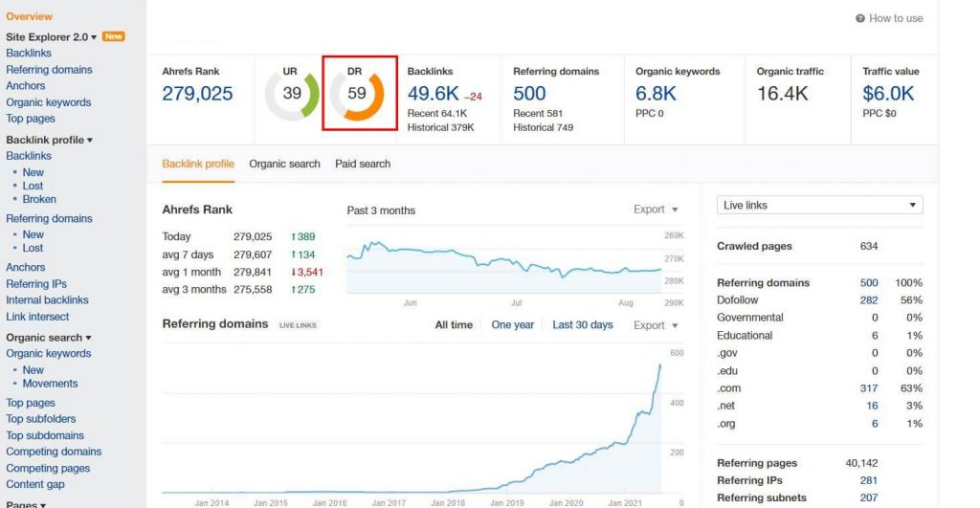Select the All time range
The height and width of the screenshot is (508, 980).
(x=454, y=325)
